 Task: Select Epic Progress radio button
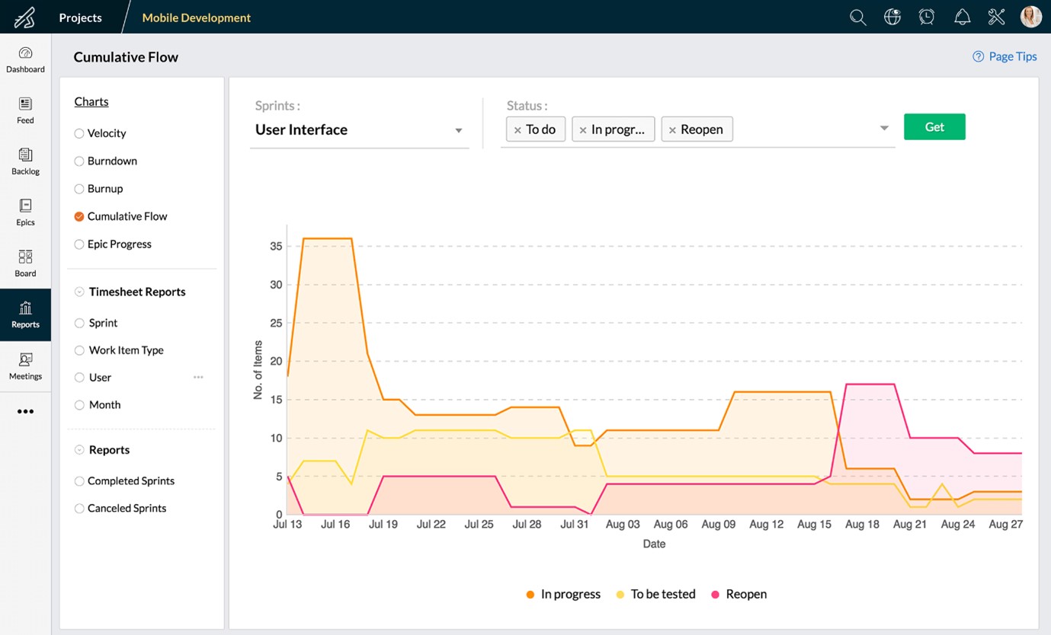point(79,244)
